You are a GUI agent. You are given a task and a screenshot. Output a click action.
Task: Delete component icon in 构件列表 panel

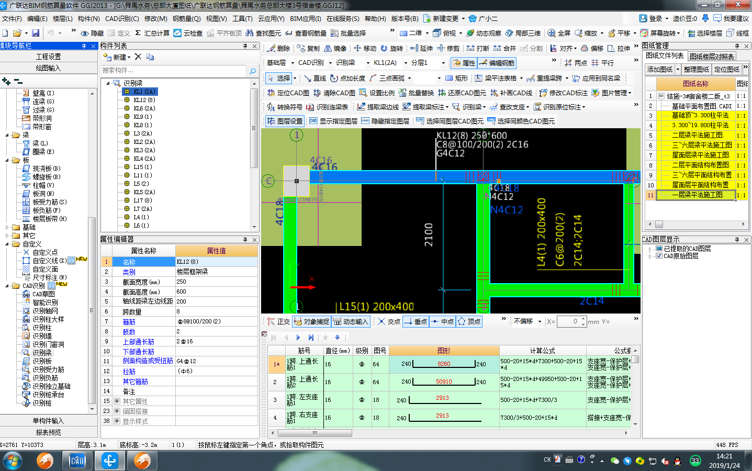coord(138,57)
